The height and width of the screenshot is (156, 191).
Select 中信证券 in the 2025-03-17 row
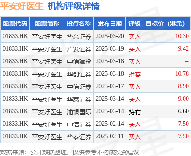tap(79, 87)
